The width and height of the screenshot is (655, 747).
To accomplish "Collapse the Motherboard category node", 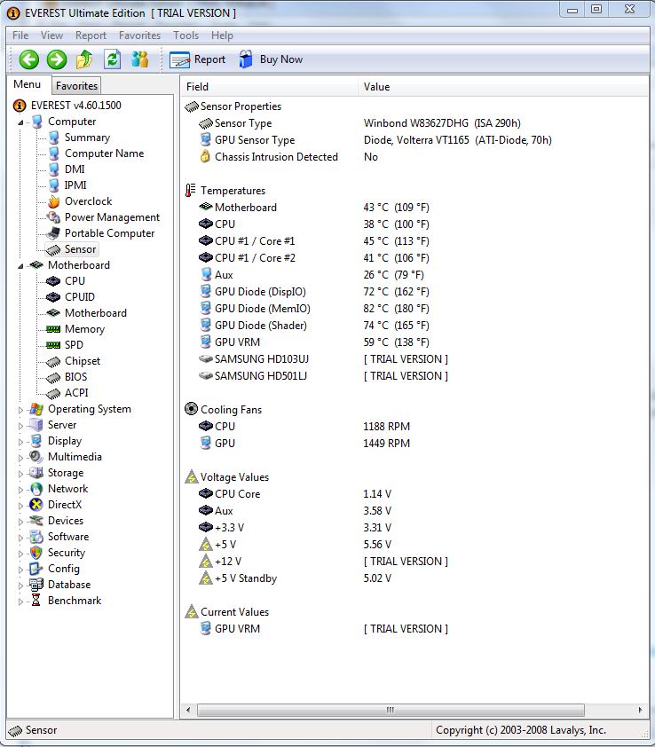I will [20, 266].
